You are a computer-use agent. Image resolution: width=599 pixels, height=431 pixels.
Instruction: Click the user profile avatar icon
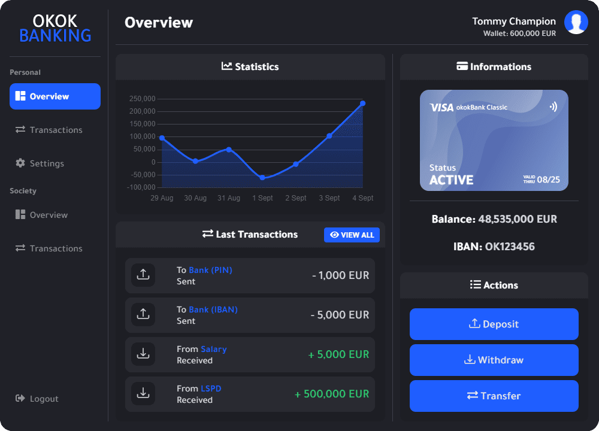click(576, 22)
